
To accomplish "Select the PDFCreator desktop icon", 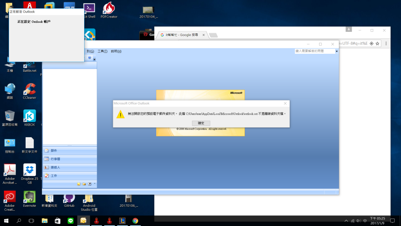I will click(x=109, y=10).
